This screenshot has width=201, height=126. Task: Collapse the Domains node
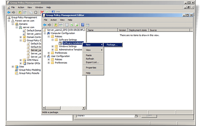pos(13,24)
